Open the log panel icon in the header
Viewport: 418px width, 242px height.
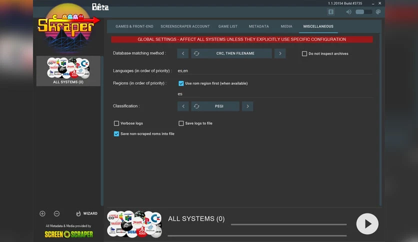(331, 12)
